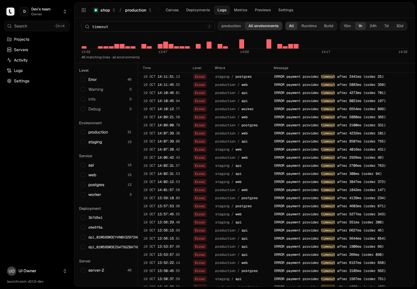Viewport: 417px width, 289px height.
Task: Open the Previews tab
Action: pyautogui.click(x=263, y=10)
